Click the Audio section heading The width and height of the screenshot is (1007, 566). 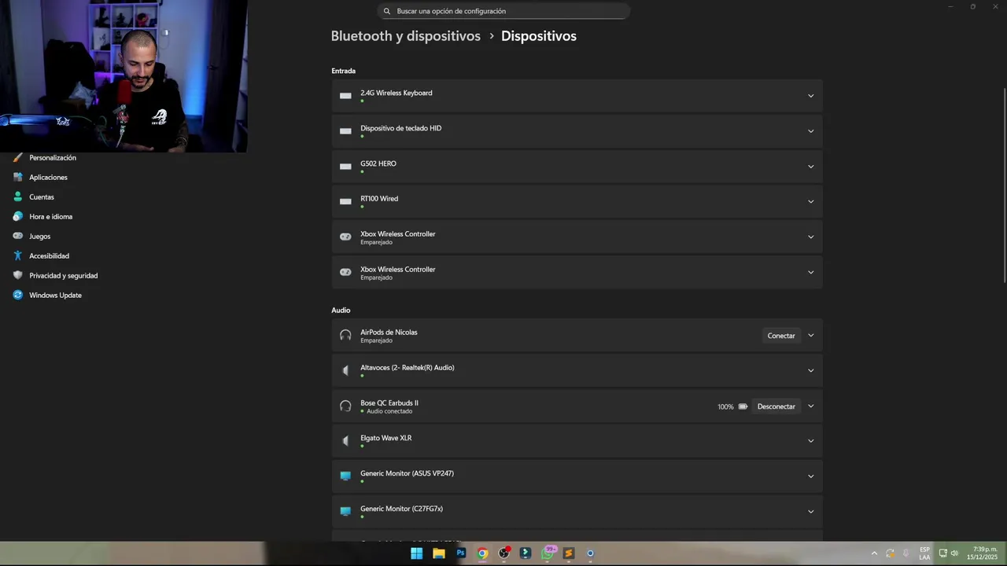tap(341, 311)
